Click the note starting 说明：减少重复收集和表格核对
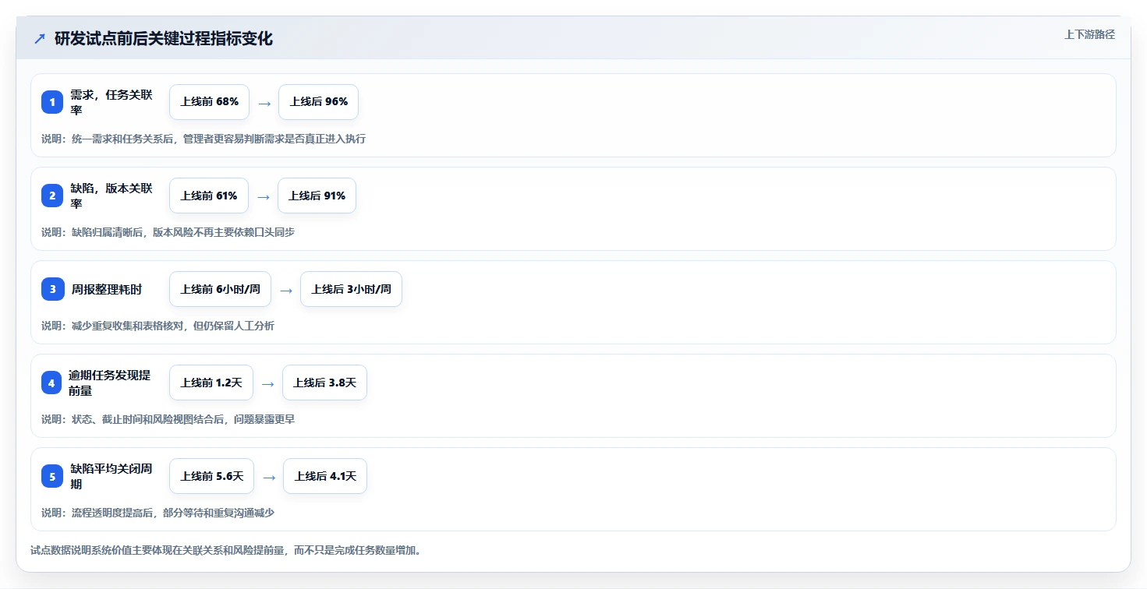Image resolution: width=1147 pixels, height=589 pixels. tap(158, 326)
